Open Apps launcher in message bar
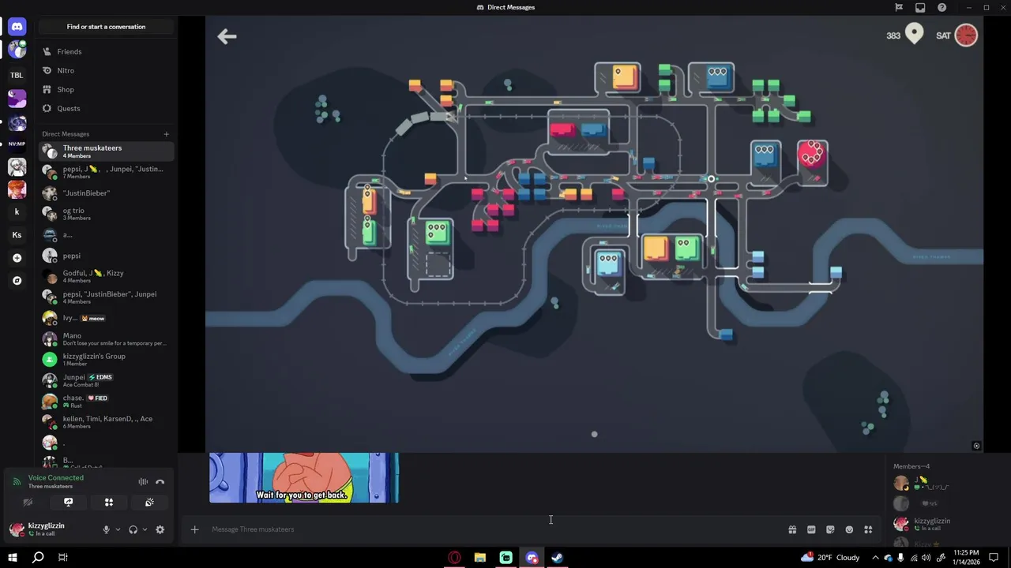 [x=868, y=529]
